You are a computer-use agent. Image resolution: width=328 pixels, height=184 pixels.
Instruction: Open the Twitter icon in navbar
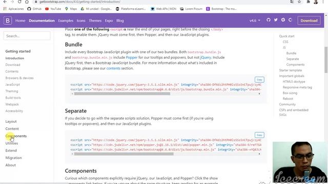(276, 20)
